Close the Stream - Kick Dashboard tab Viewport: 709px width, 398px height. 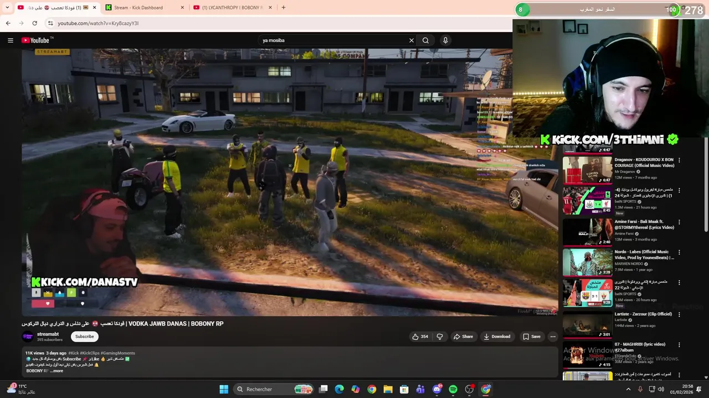(x=182, y=8)
